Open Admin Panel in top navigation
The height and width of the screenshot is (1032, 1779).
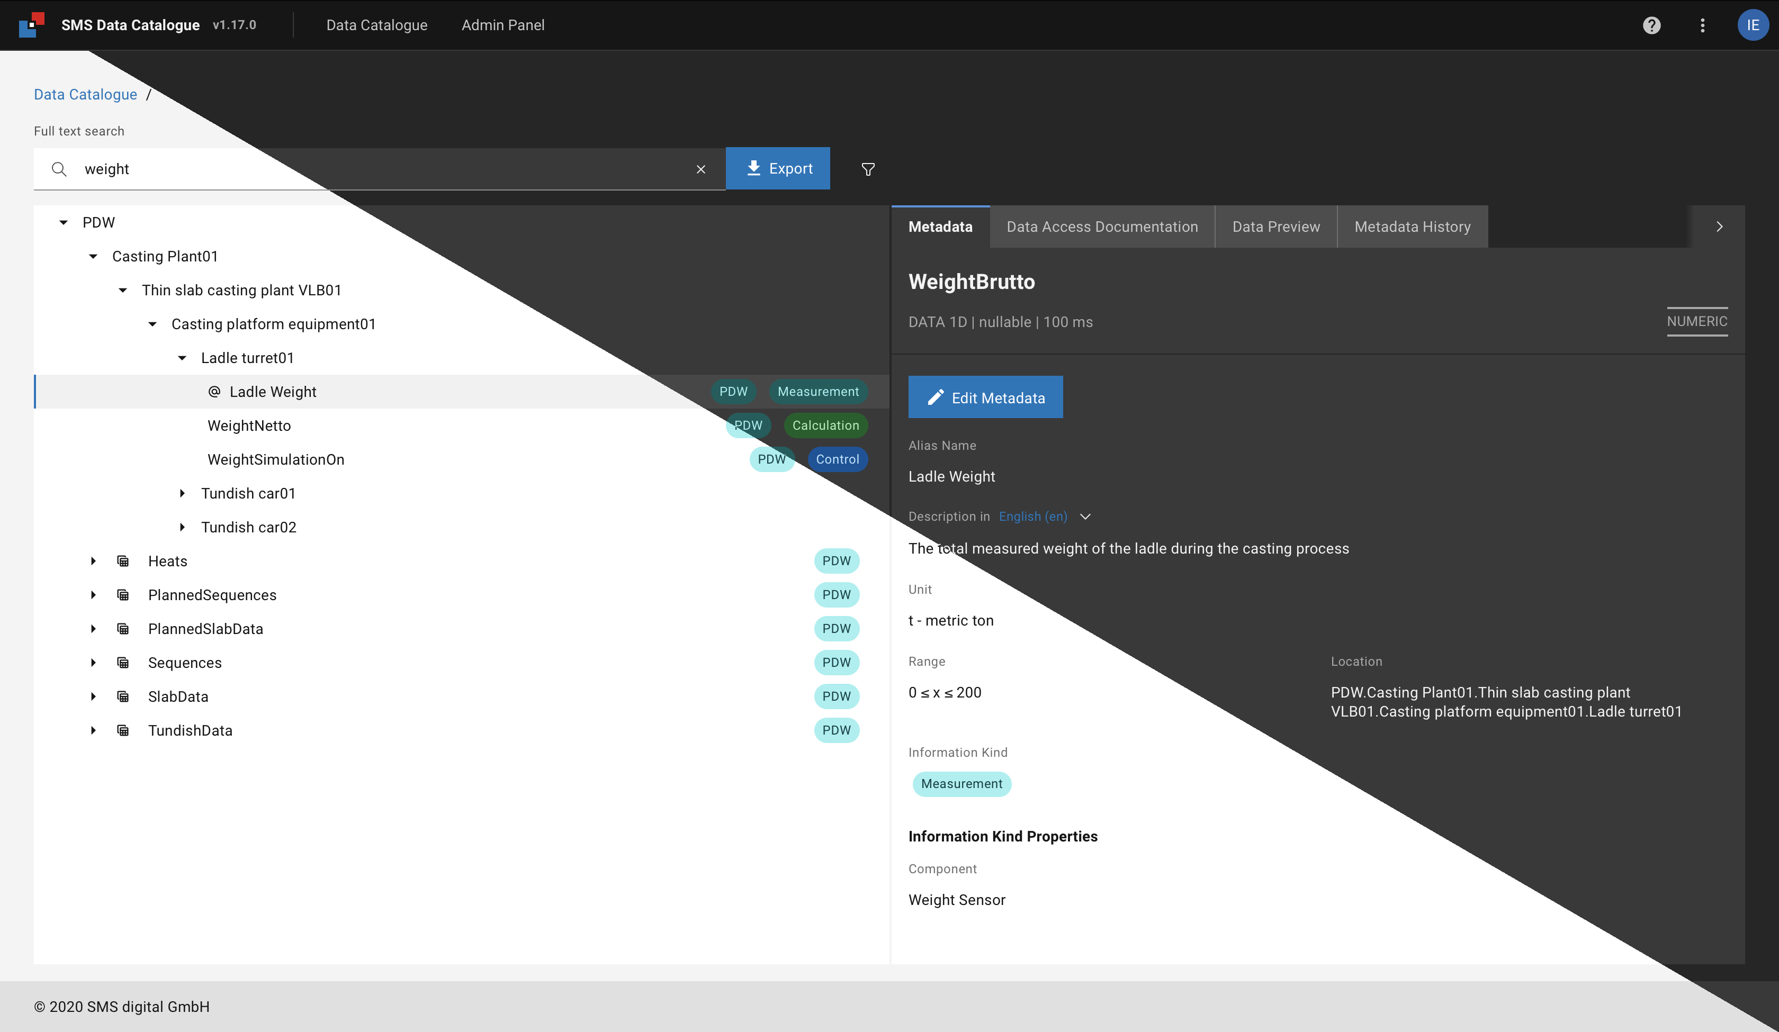[x=502, y=25]
